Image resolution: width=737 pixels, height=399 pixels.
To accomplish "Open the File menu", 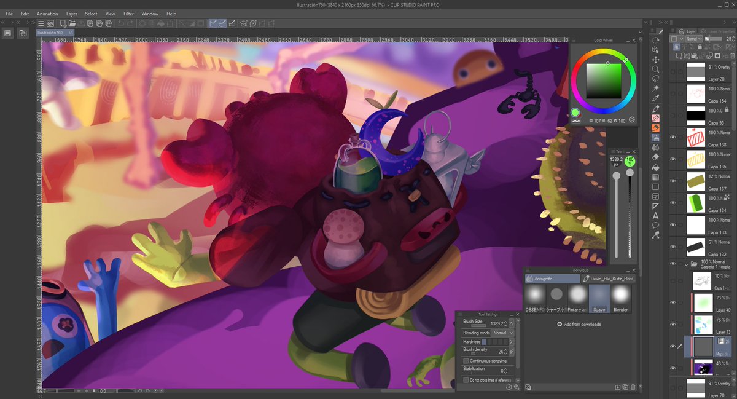I will pyautogui.click(x=9, y=14).
